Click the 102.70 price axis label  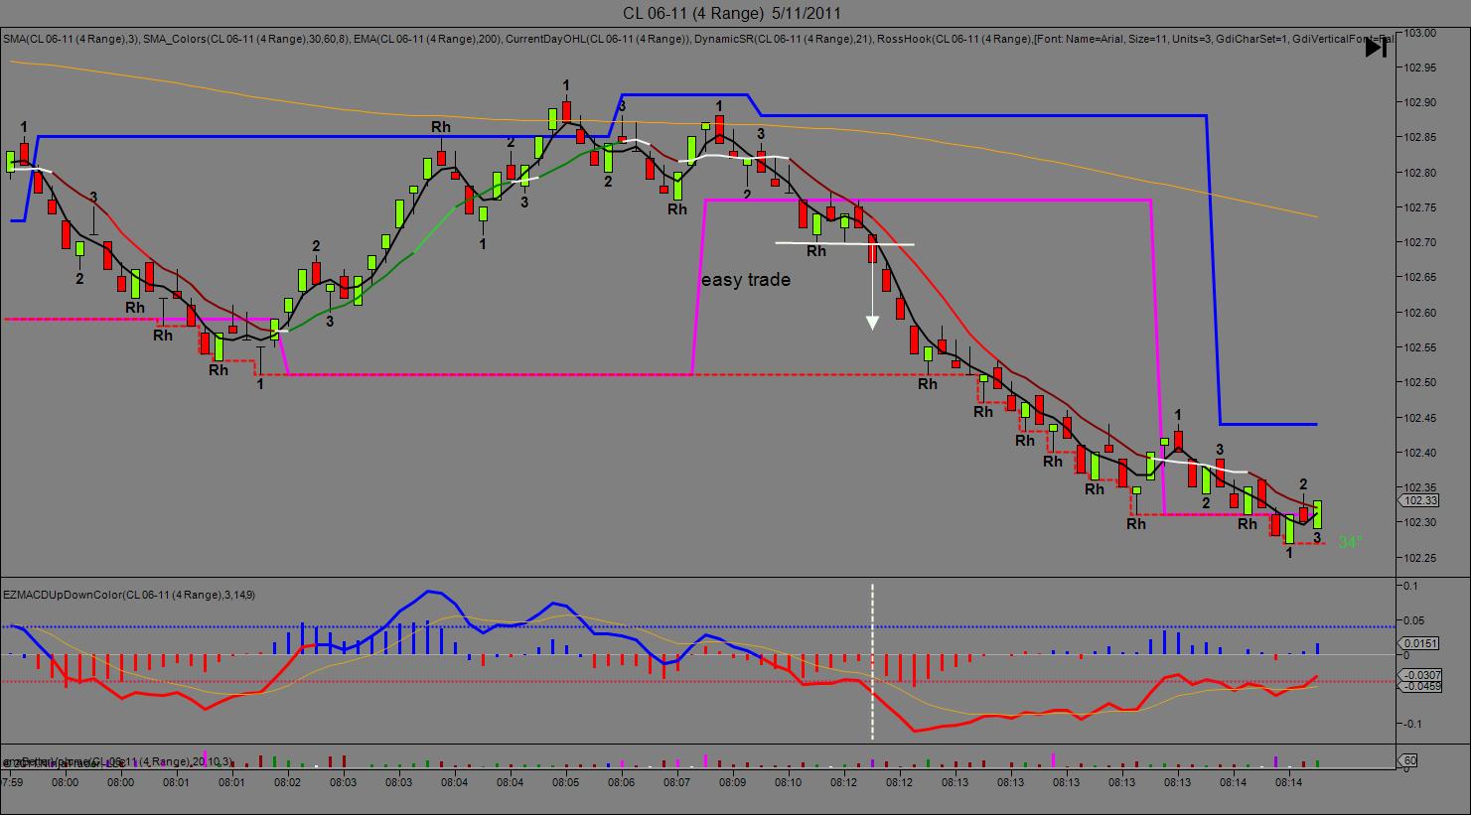point(1421,242)
